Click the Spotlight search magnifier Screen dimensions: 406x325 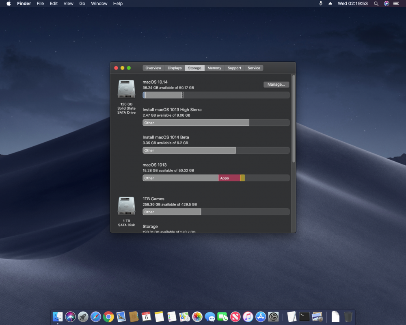(x=376, y=4)
